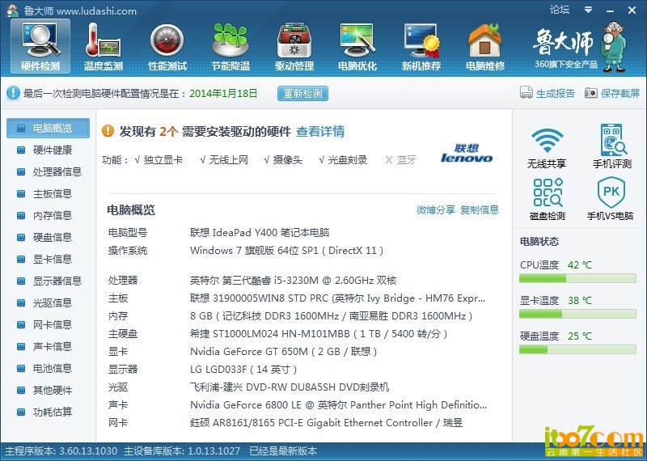647x461 pixels.
Task: Open the title bar dropdown menu arrow
Action: coord(589,10)
